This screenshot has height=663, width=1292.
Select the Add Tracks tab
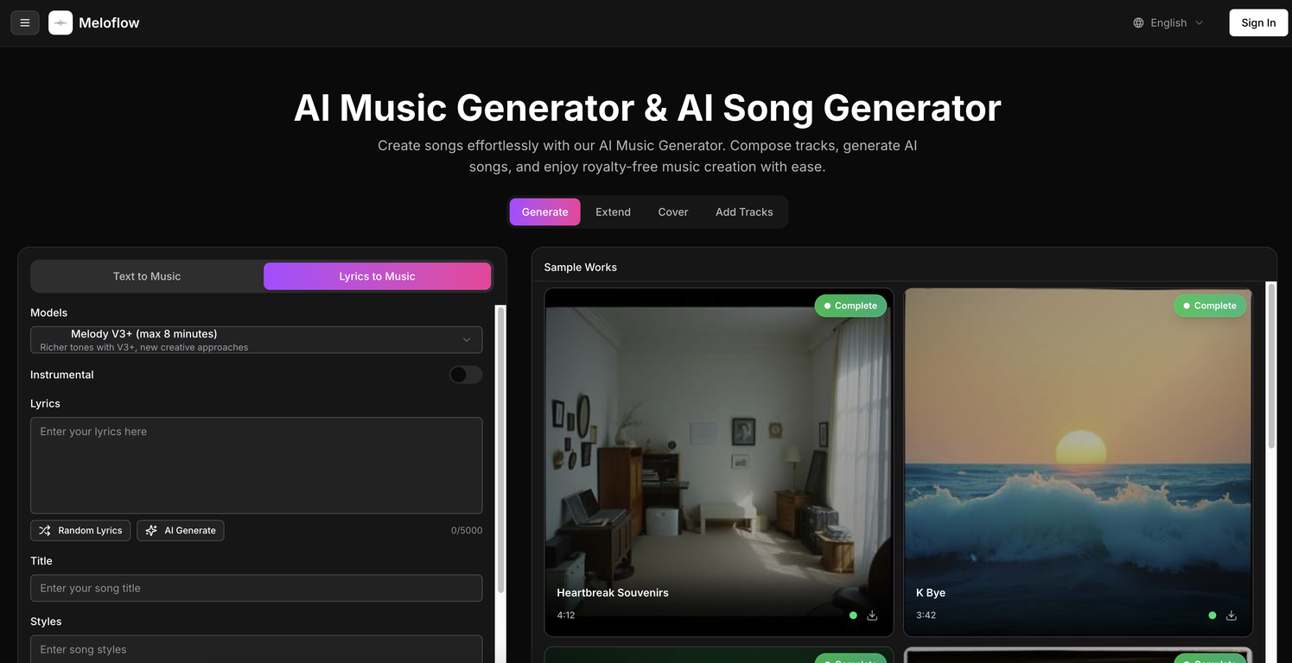point(743,212)
